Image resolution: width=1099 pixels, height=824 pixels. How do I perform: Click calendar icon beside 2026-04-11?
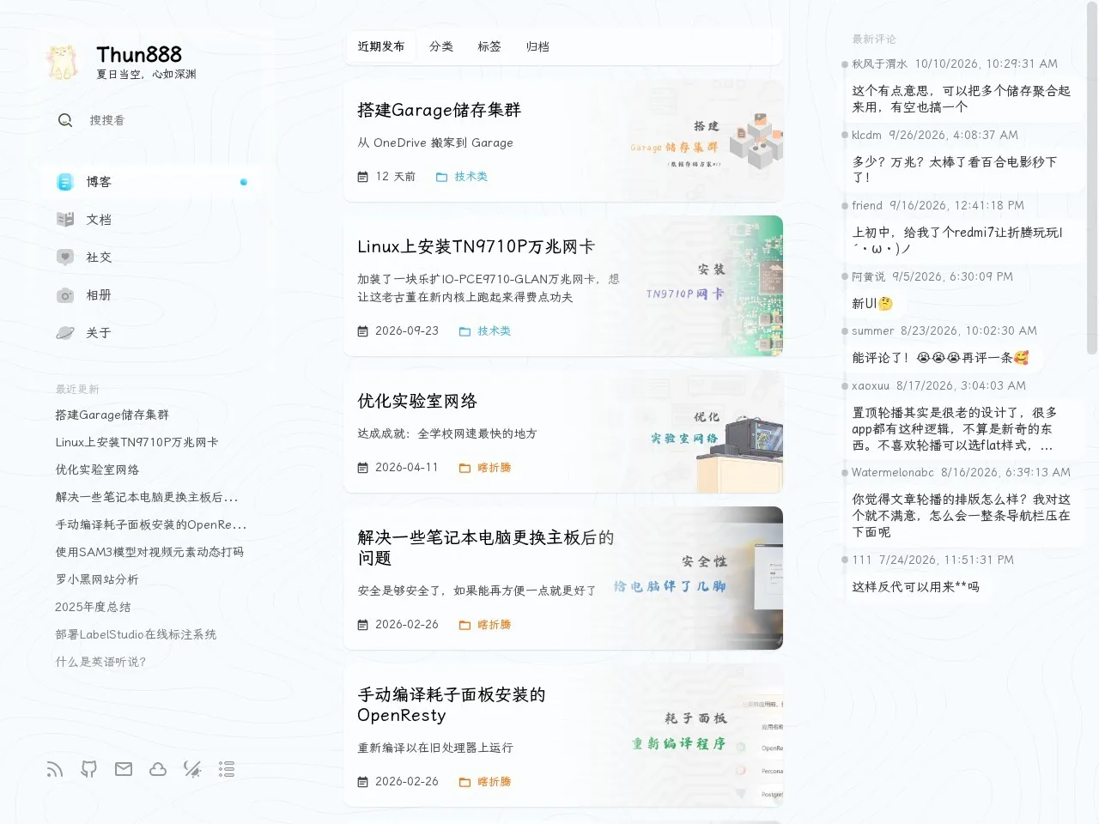[363, 468]
